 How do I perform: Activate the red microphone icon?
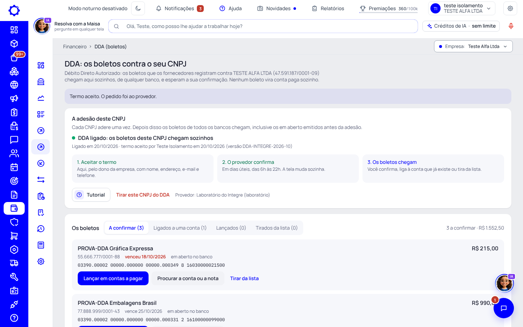click(x=511, y=26)
